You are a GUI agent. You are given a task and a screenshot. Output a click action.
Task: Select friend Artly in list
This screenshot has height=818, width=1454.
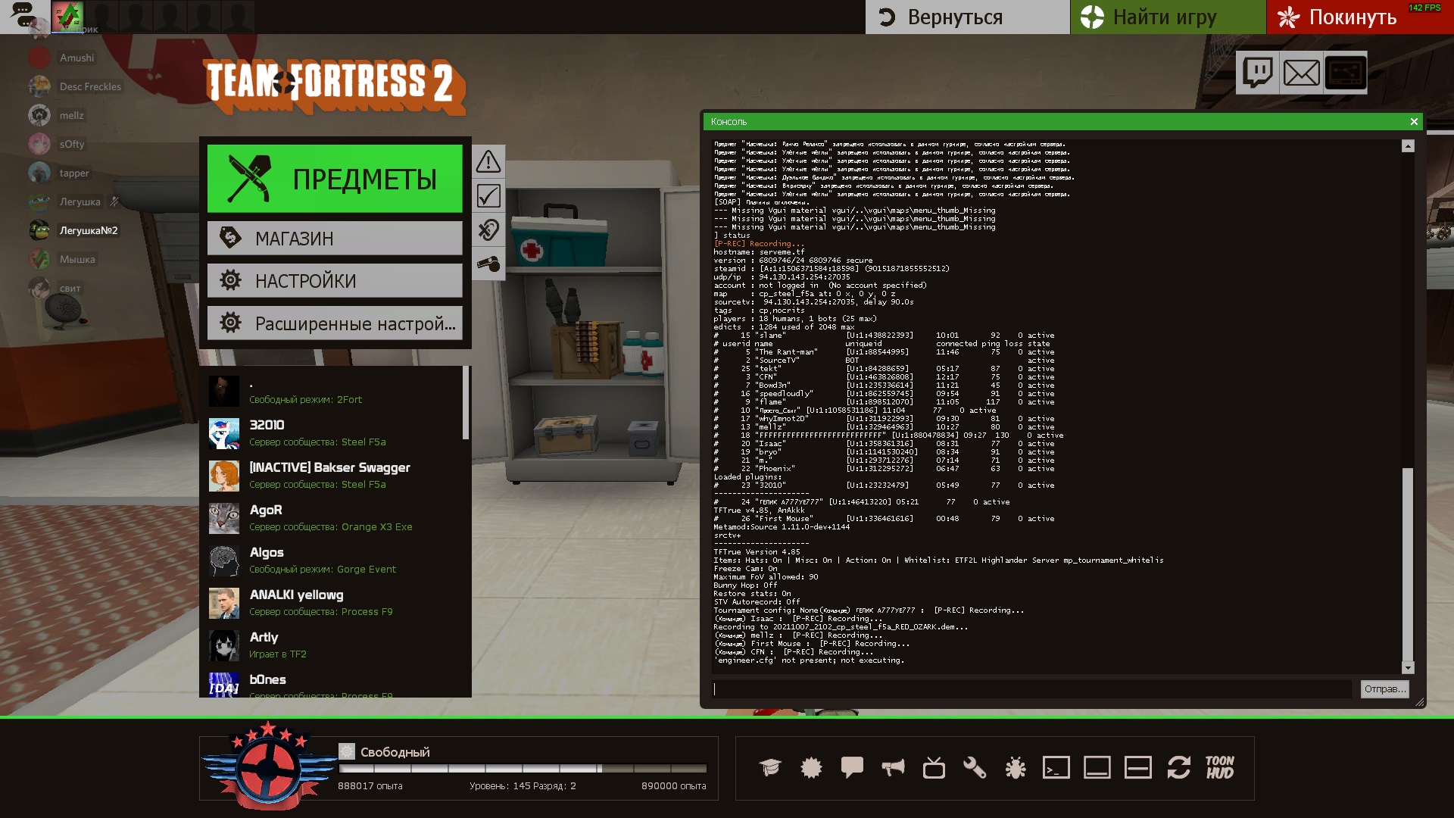pos(335,645)
